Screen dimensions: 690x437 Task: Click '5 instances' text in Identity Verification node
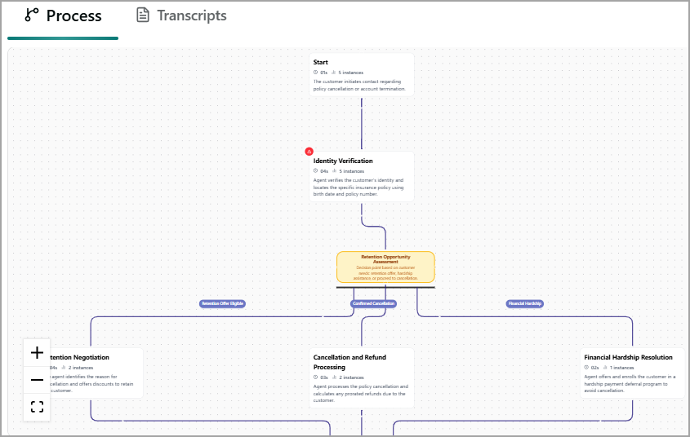pos(352,171)
